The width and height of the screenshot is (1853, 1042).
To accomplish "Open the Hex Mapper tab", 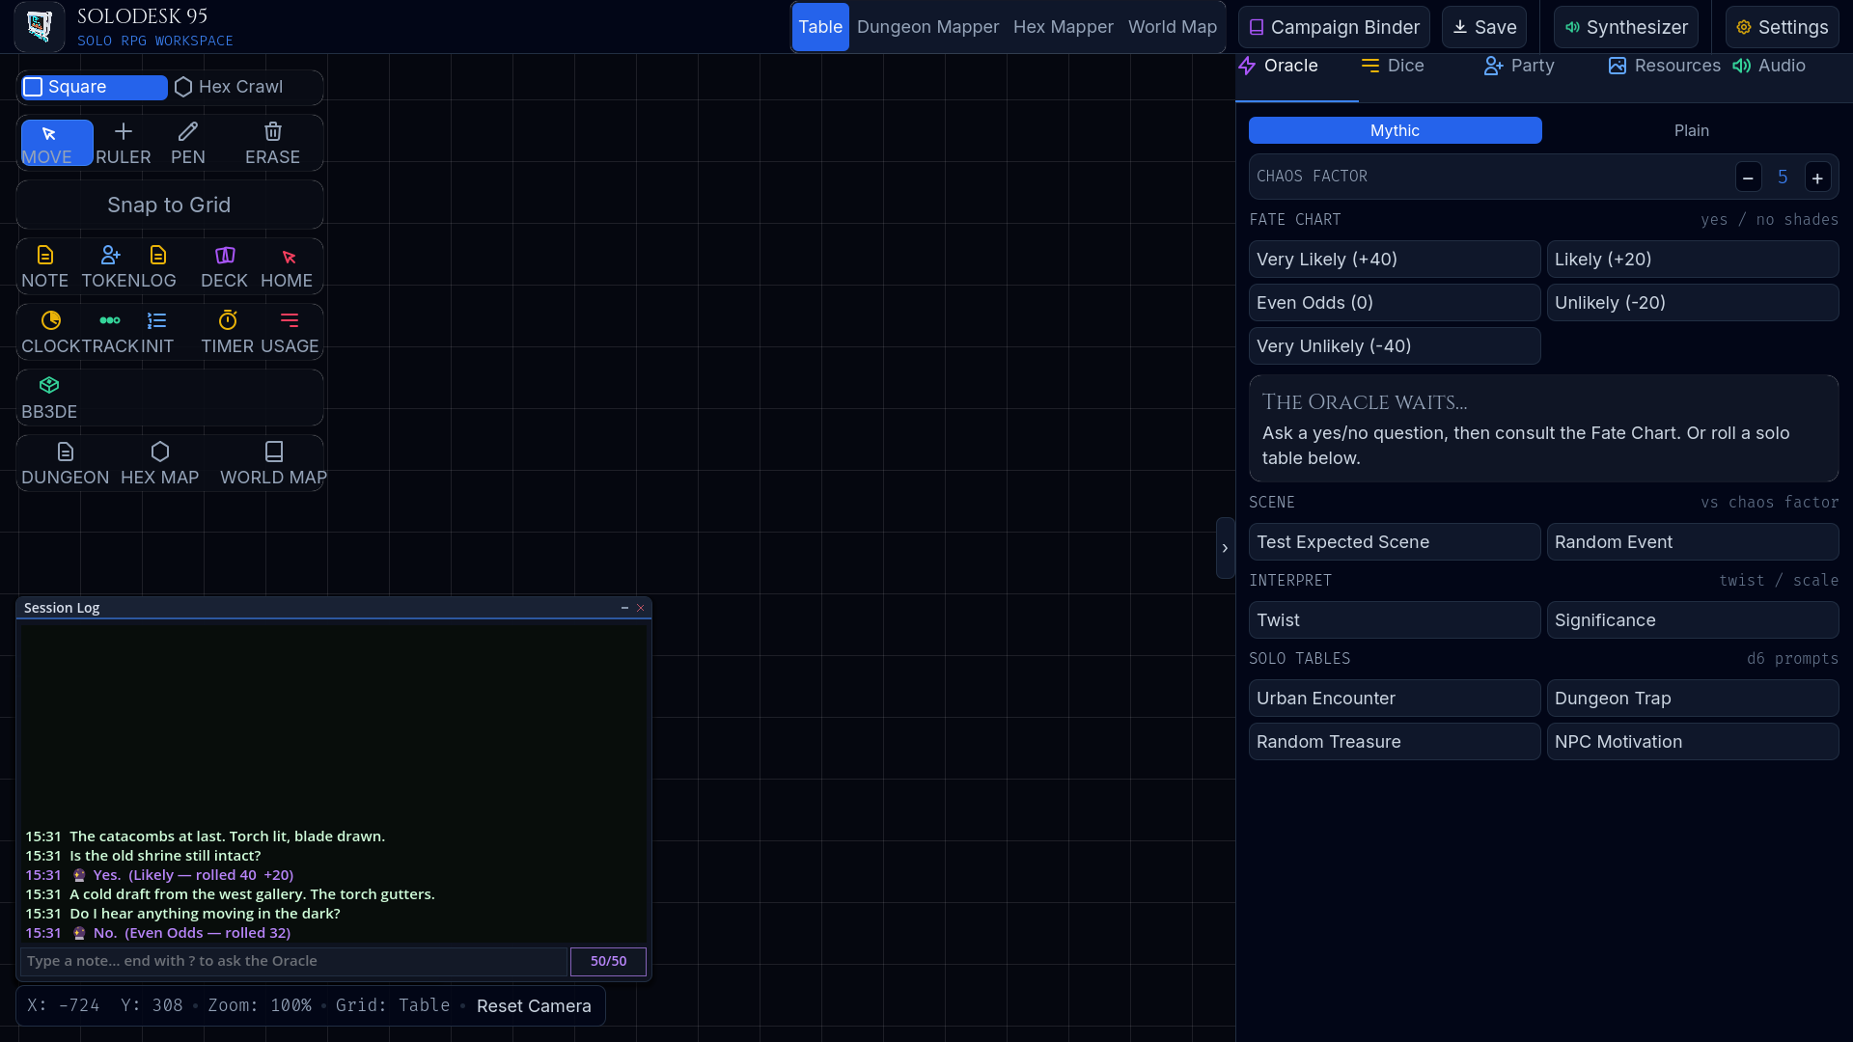I will click(x=1063, y=27).
